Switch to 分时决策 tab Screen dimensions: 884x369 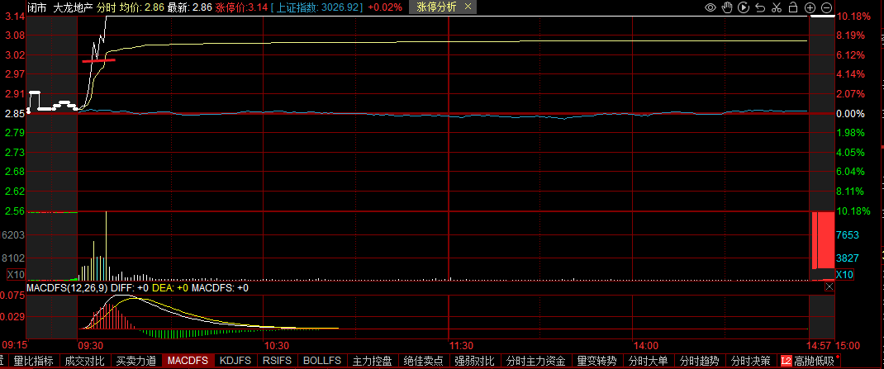pyautogui.click(x=750, y=361)
